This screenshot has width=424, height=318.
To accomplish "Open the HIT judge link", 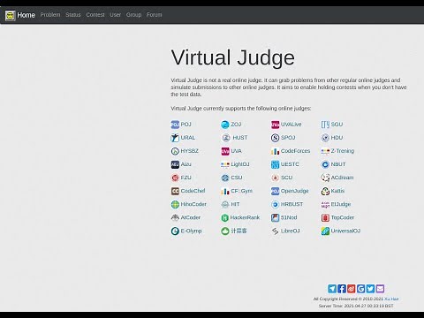I will tap(235, 204).
